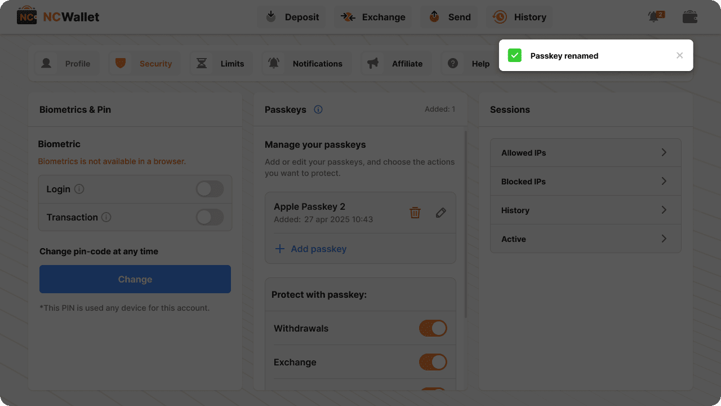Delete the Apple Passkey 2 trash icon
Image resolution: width=721 pixels, height=406 pixels.
tap(415, 213)
